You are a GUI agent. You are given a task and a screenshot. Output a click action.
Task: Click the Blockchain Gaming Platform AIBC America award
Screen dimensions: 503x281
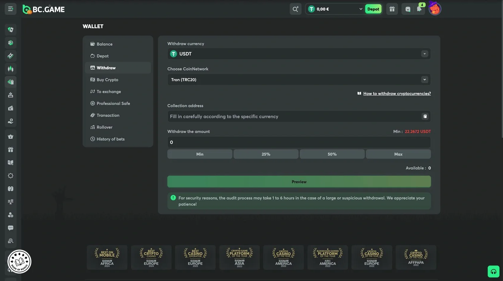tap(328, 257)
